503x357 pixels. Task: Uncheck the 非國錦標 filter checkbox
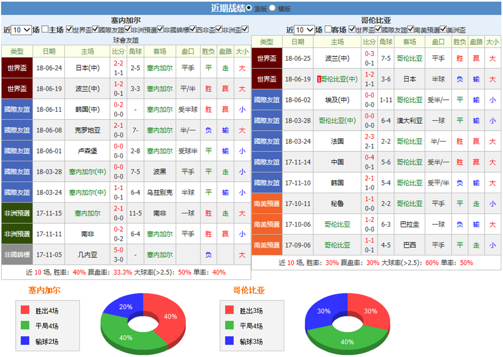160,29
